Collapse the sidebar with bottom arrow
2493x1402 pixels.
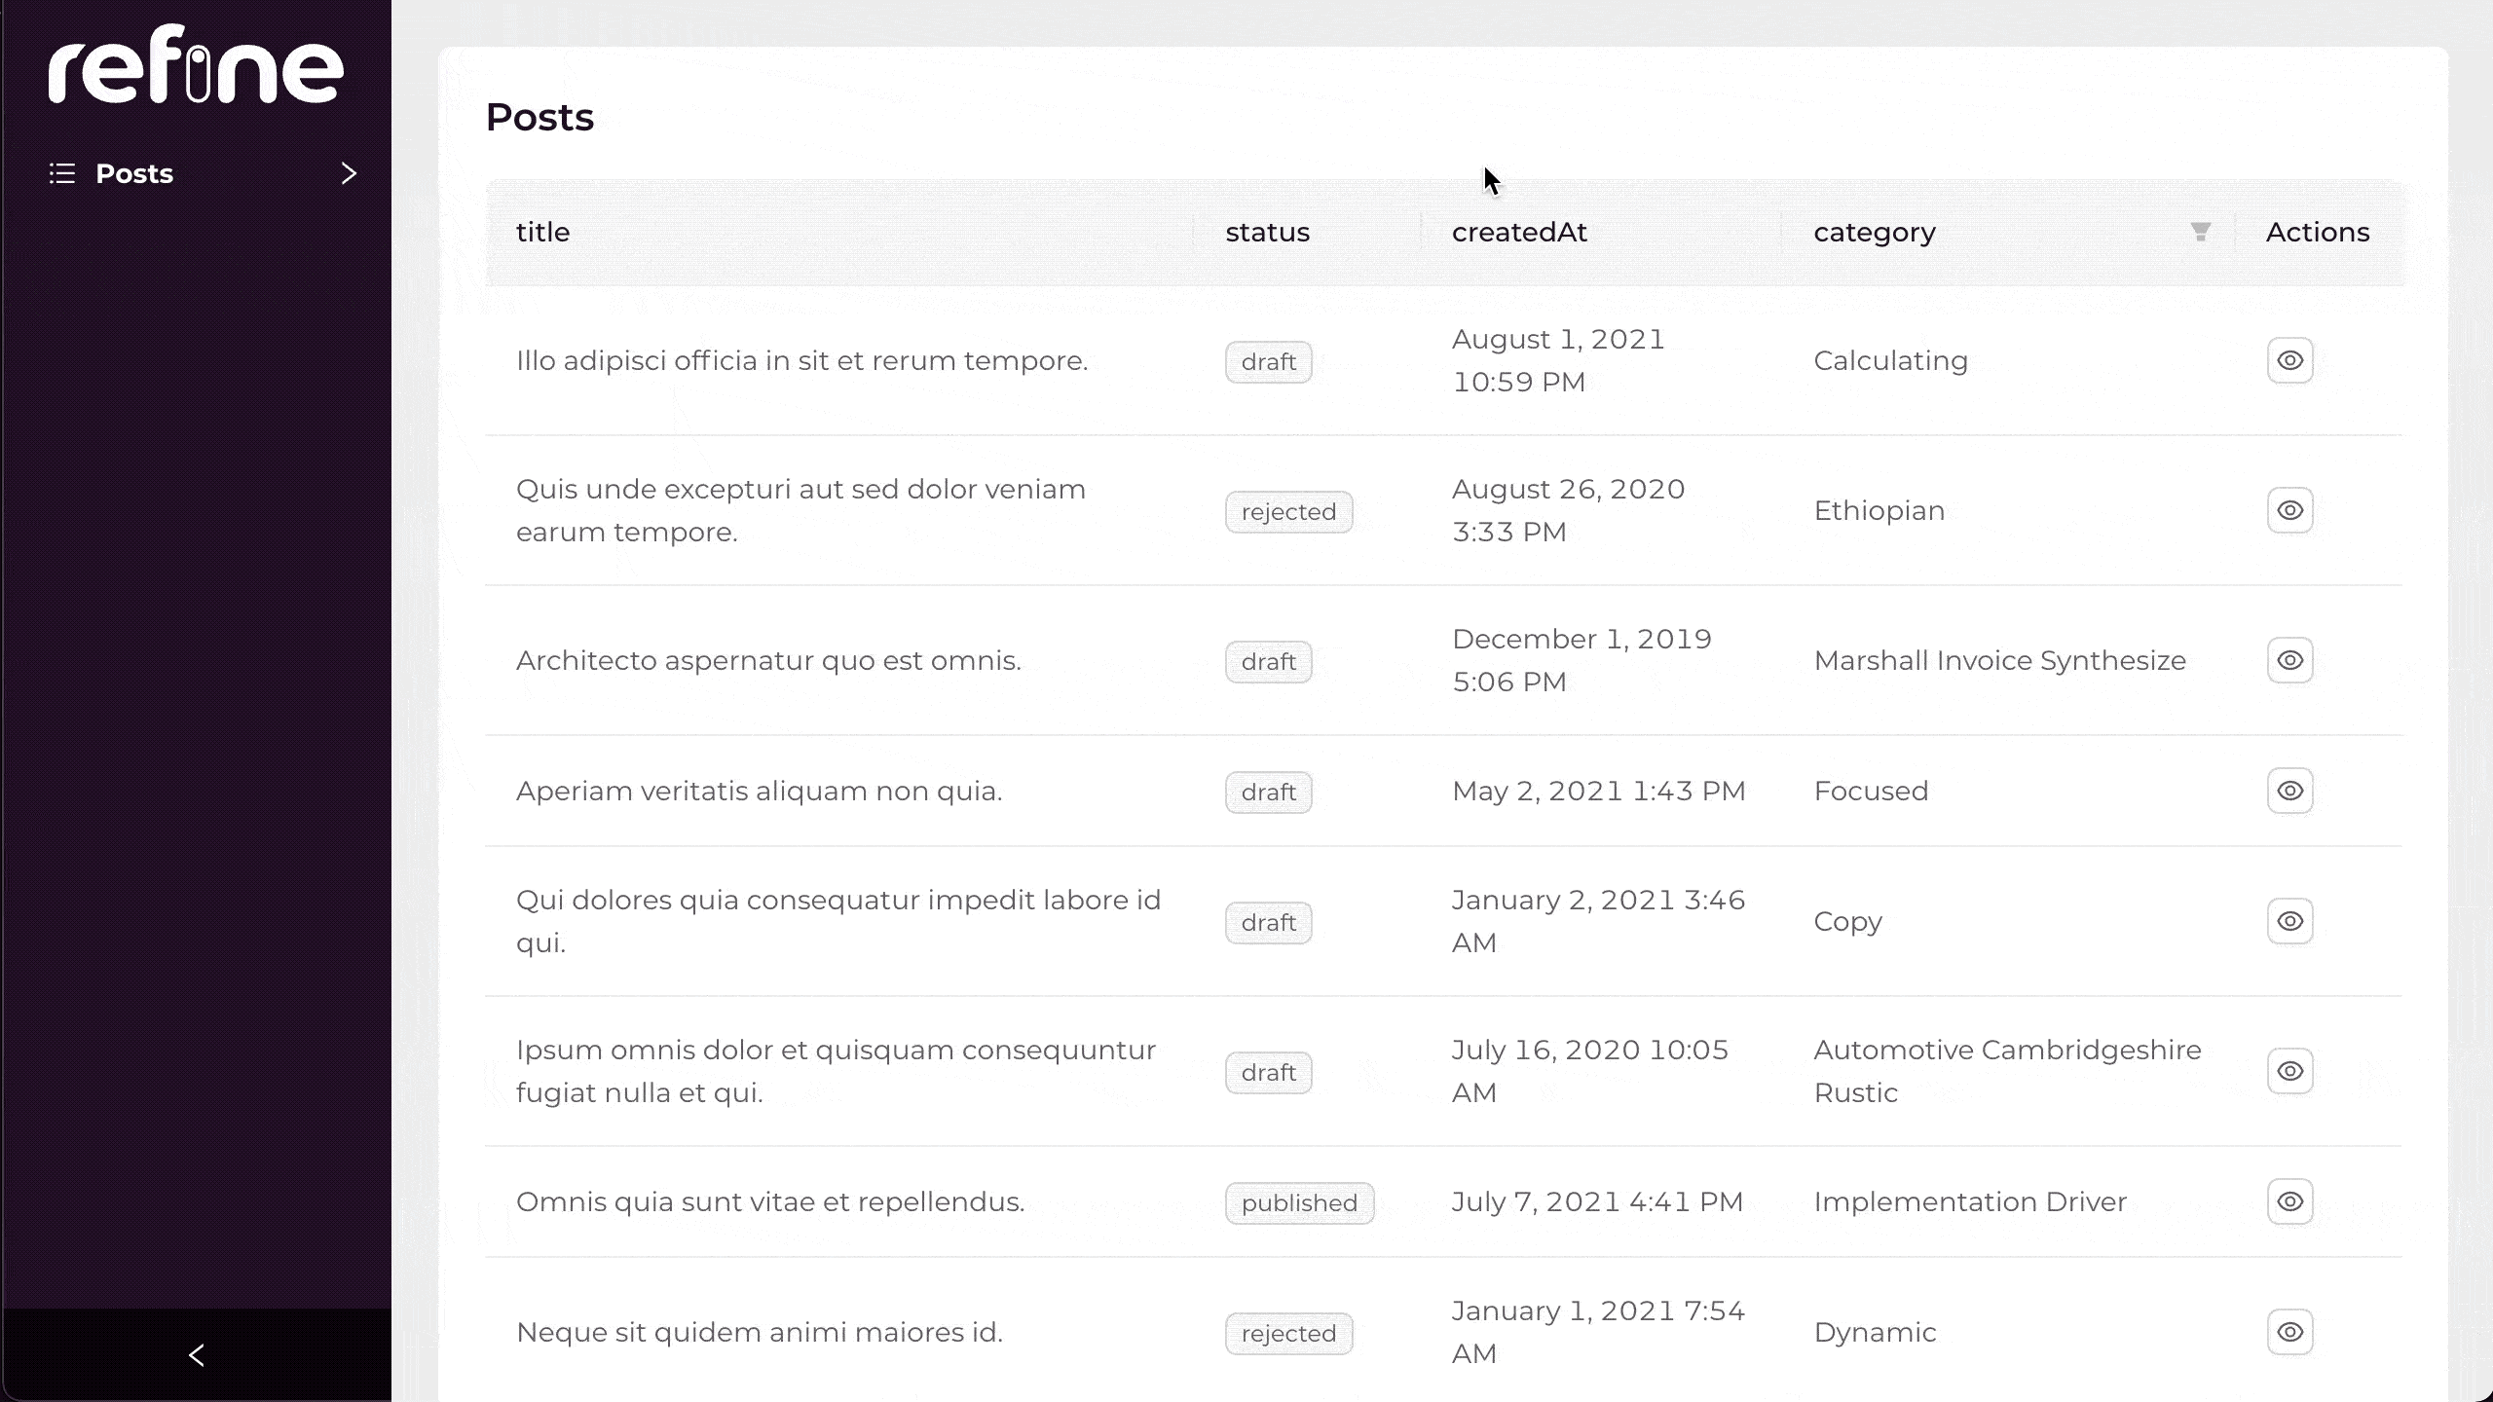(196, 1354)
